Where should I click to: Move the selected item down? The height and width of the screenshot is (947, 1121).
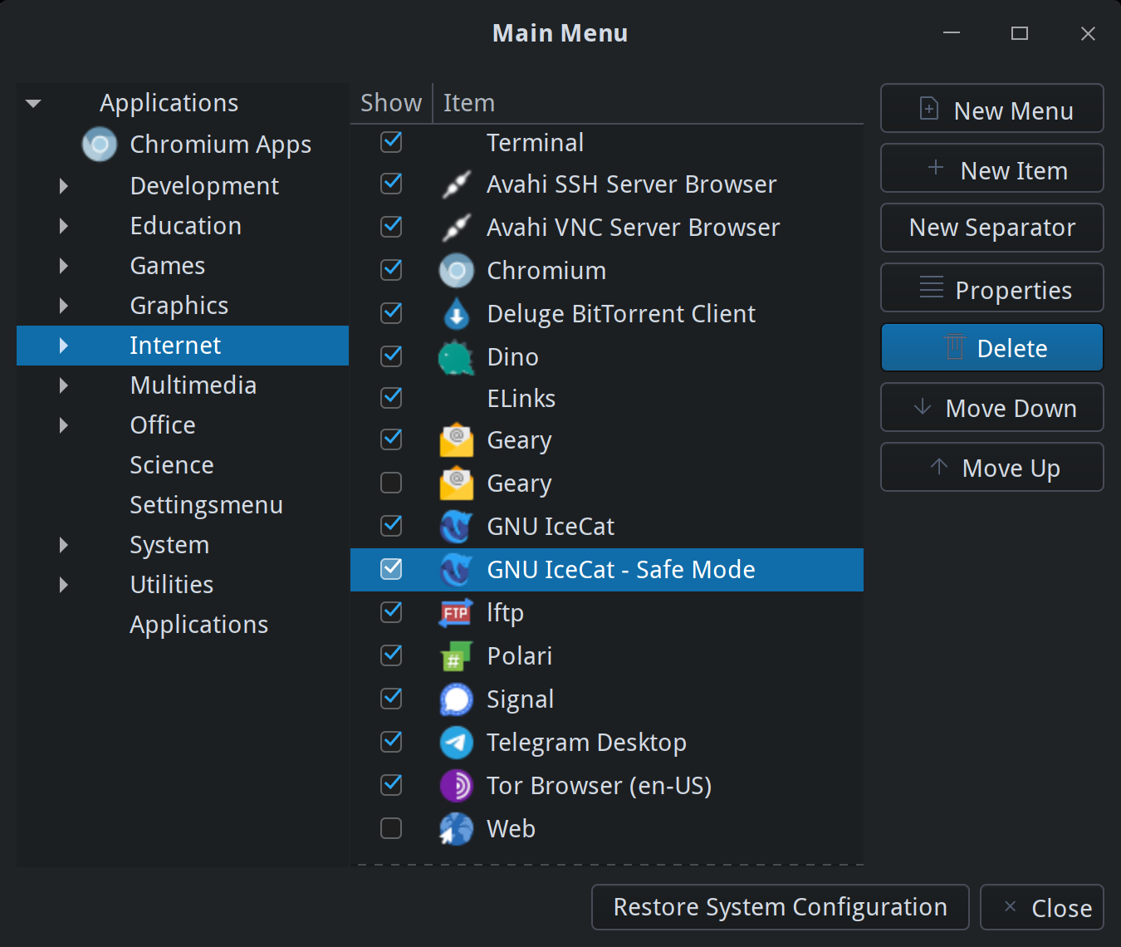point(992,407)
